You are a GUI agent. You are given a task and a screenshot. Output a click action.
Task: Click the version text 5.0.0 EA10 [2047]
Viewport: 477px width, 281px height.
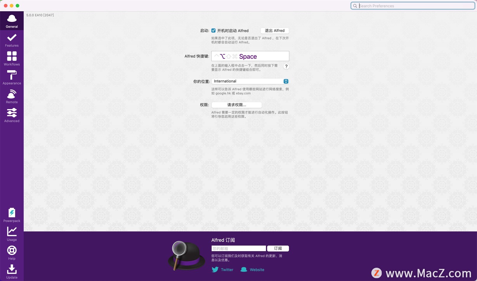[40, 15]
